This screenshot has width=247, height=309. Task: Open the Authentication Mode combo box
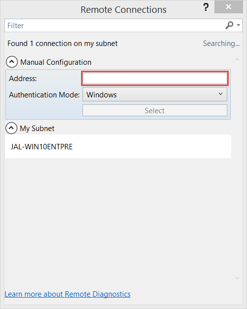155,94
